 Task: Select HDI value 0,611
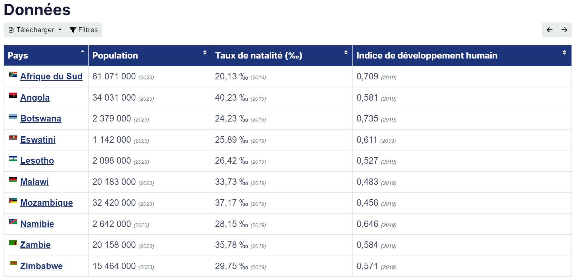[367, 140]
